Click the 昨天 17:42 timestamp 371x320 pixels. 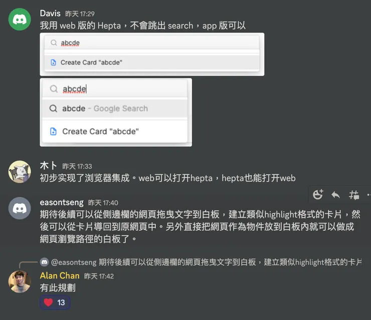point(99,276)
